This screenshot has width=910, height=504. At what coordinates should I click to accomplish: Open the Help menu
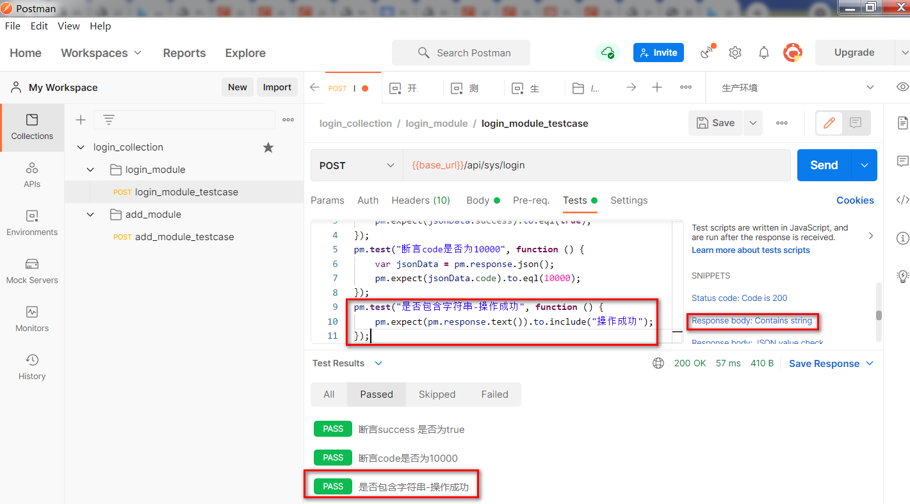tap(100, 26)
